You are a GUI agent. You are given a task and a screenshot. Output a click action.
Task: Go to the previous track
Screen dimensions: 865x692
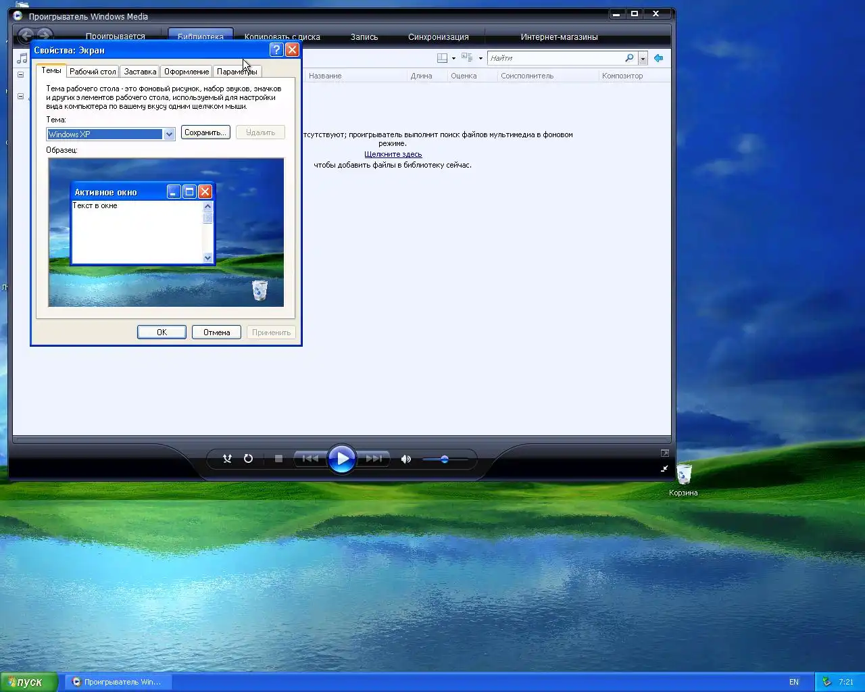310,458
